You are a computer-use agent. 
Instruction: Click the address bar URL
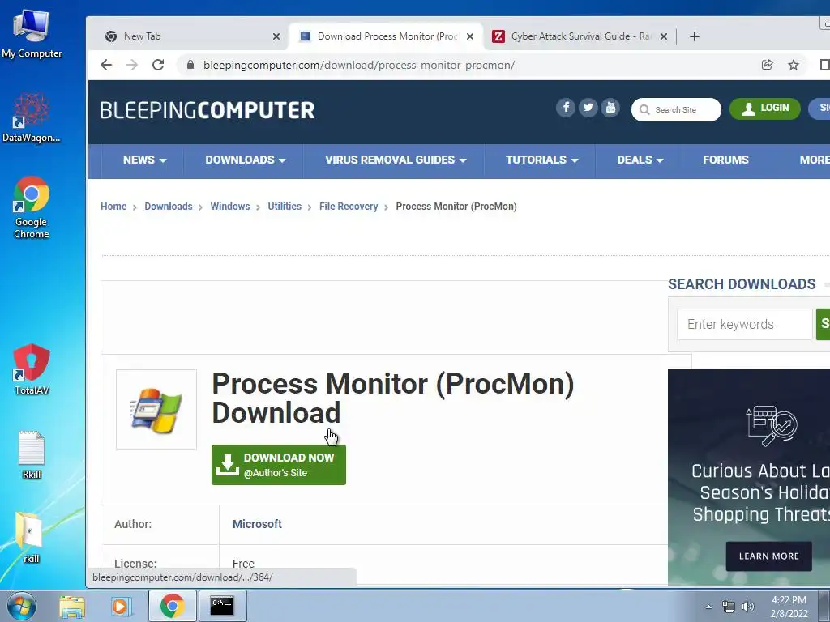359,65
